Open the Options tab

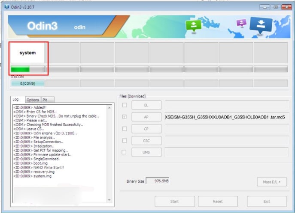[x=33, y=100]
